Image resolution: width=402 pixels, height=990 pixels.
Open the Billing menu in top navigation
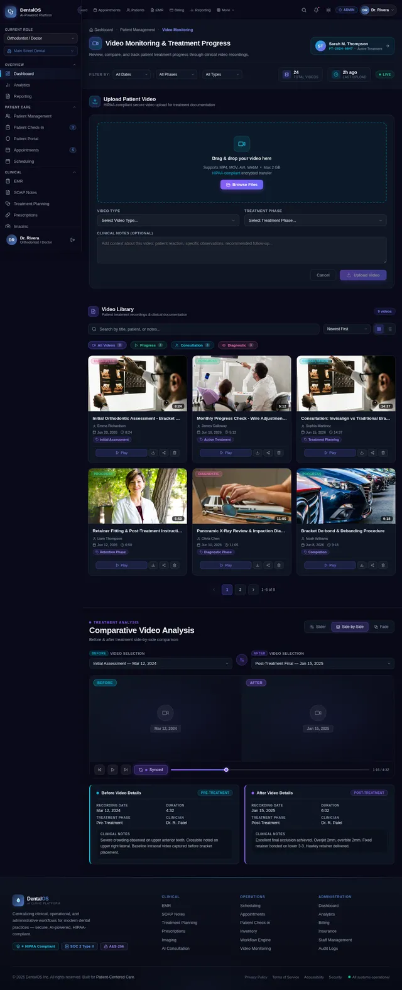pos(177,10)
